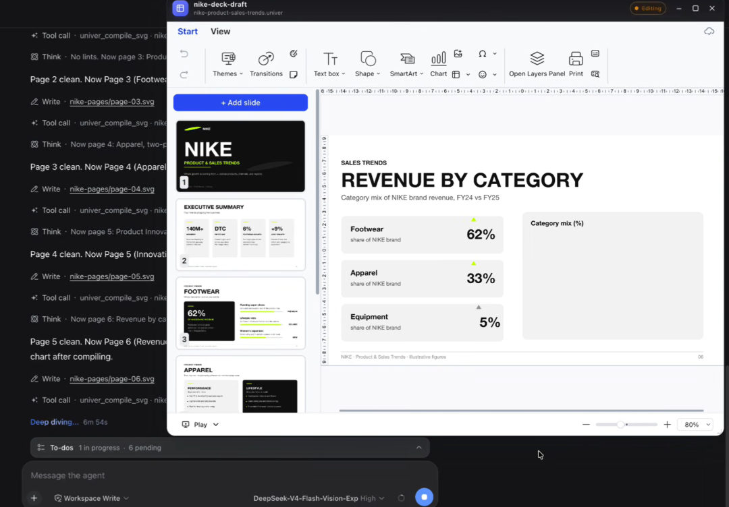Open Layers Panel
Viewport: 729px width, 507px height.
[537, 64]
